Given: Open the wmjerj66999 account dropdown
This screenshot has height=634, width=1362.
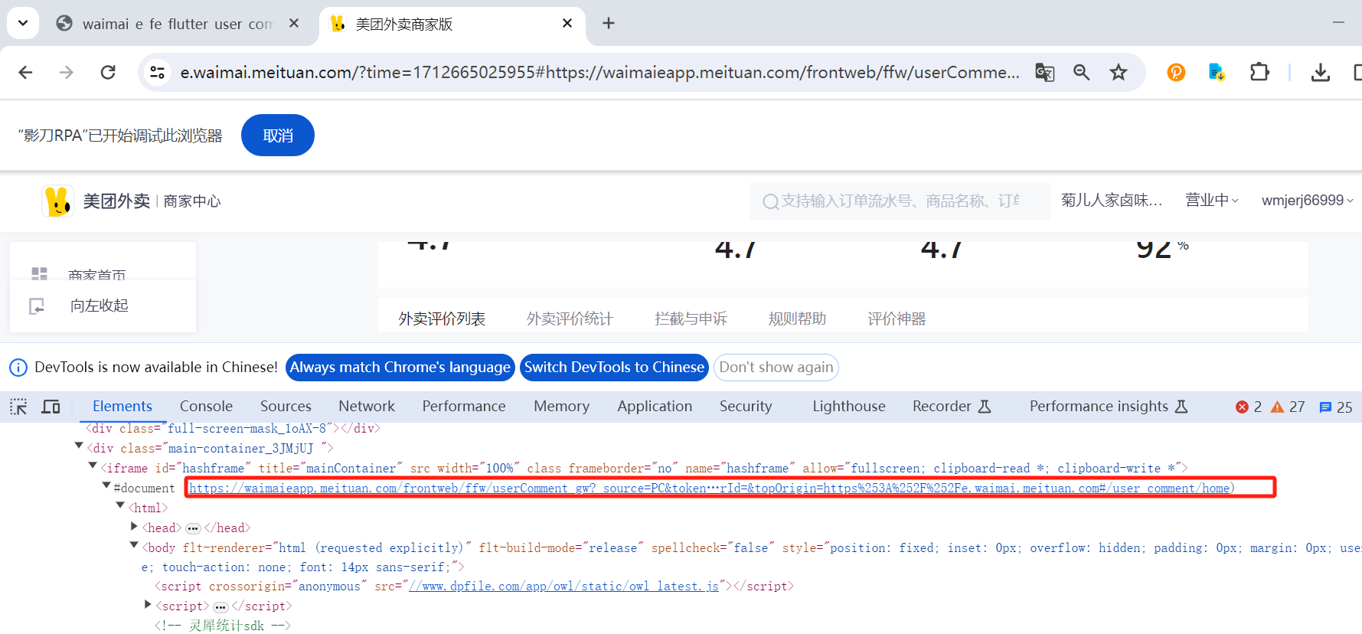Looking at the screenshot, I should pos(1307,201).
